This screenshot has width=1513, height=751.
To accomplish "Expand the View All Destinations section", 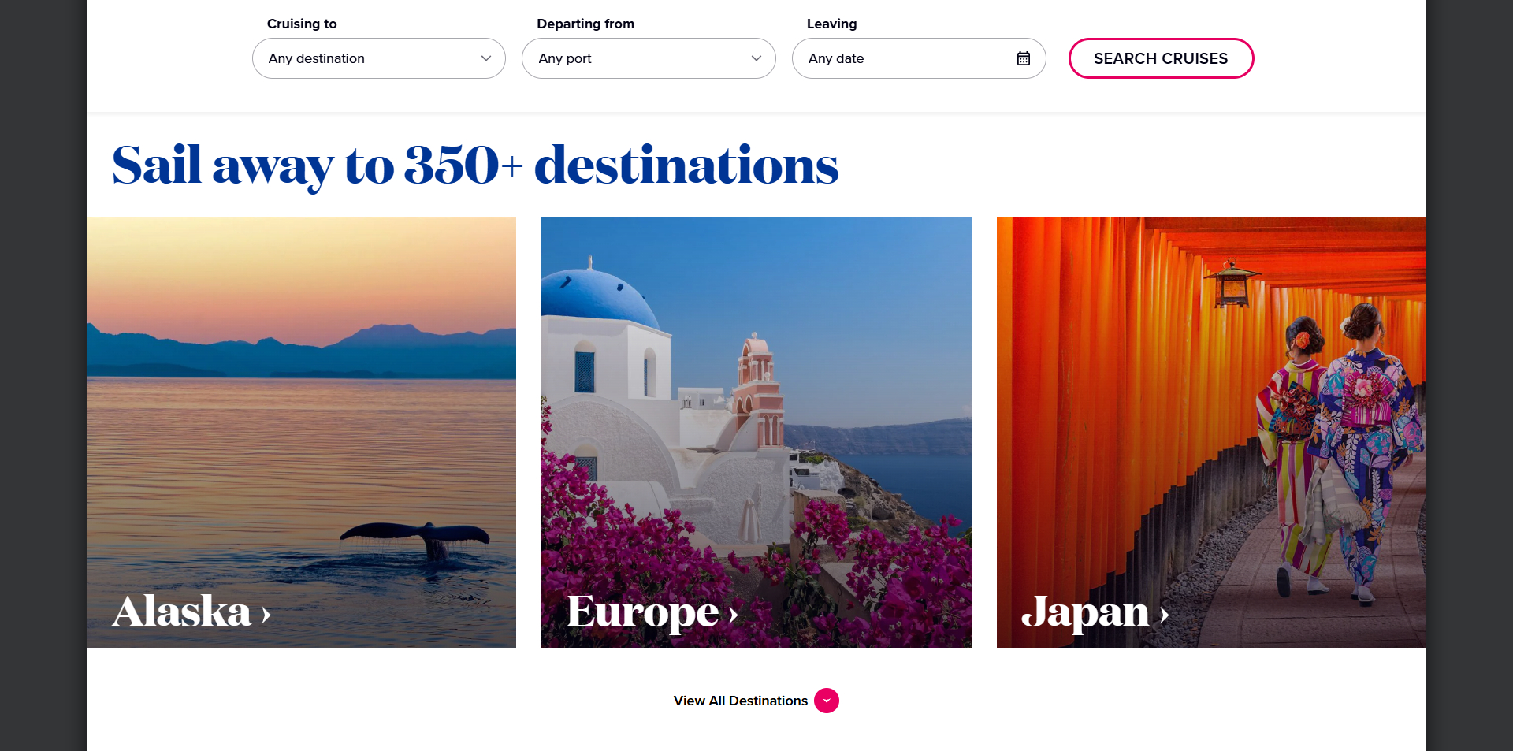I will (739, 700).
